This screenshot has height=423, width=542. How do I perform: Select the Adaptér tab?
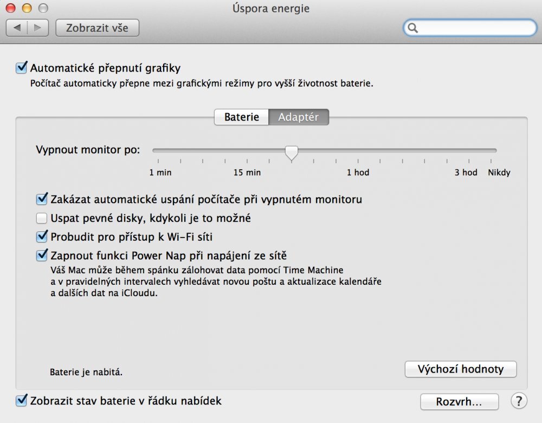(x=299, y=117)
